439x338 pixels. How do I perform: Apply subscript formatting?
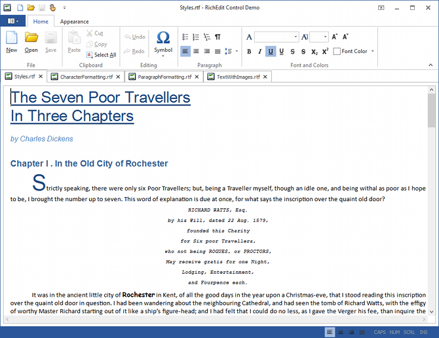tap(314, 52)
